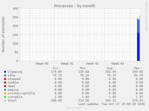Click total average value 243.21

point(111,101)
